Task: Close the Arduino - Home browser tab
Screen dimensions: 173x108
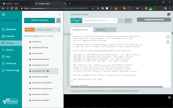Action: point(32,4)
